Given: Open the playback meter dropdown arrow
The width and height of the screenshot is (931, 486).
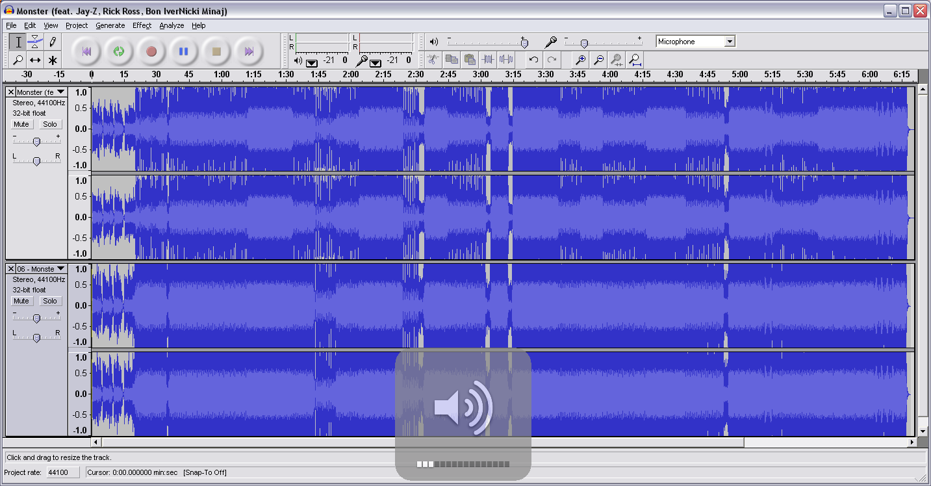Looking at the screenshot, I should (311, 62).
